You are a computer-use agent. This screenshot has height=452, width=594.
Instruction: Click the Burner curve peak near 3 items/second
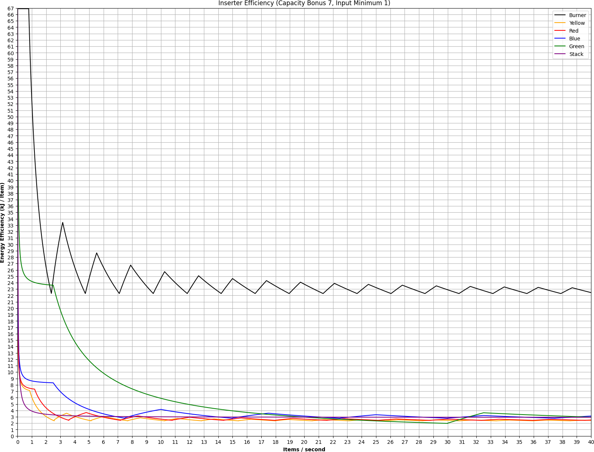(x=63, y=222)
